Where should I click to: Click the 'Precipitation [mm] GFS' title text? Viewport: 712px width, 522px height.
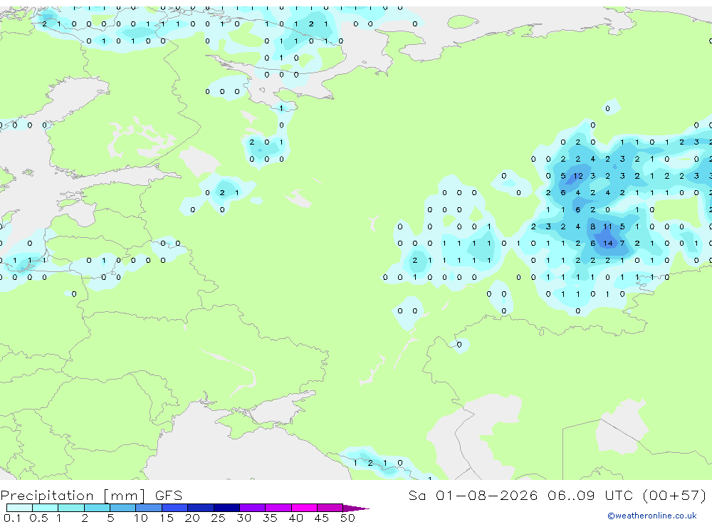point(91,496)
